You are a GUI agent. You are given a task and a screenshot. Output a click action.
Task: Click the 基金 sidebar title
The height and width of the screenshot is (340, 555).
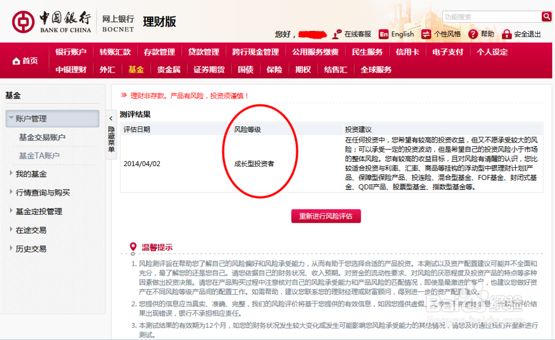point(13,95)
